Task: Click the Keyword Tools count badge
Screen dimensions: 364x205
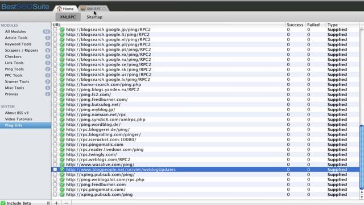Action: (48, 44)
